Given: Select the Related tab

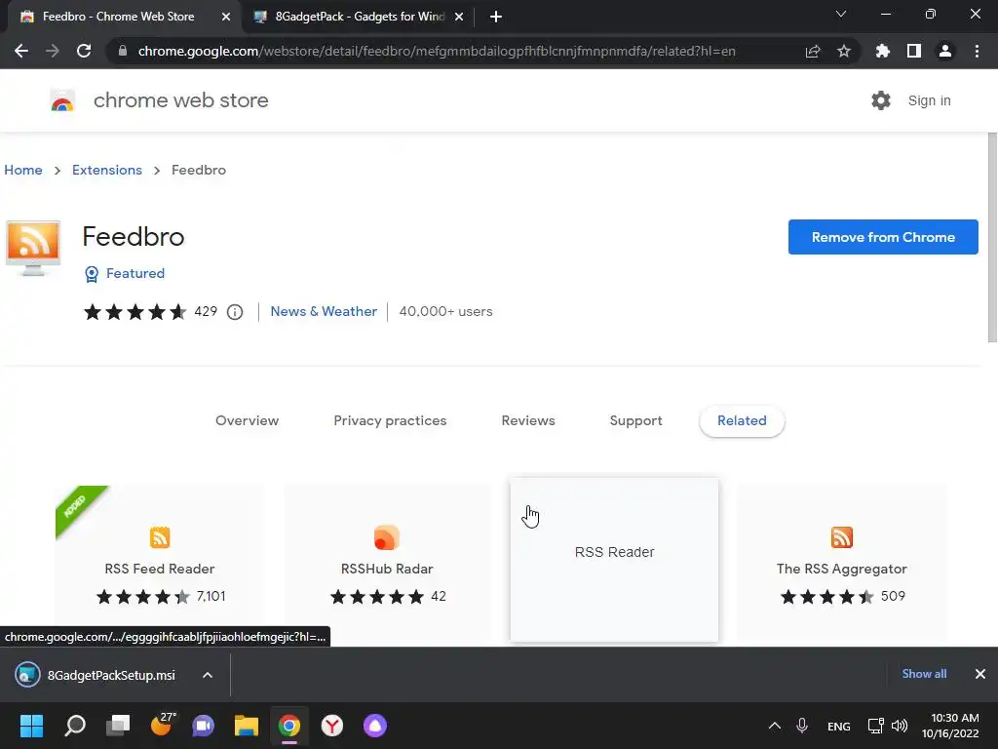Looking at the screenshot, I should 742,421.
